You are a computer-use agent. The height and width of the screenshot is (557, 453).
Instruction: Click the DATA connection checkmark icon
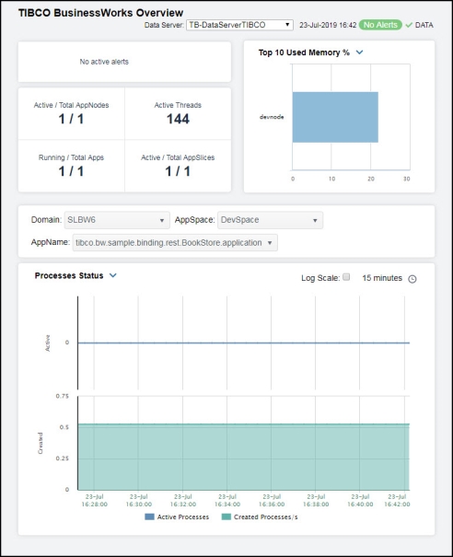tap(409, 25)
